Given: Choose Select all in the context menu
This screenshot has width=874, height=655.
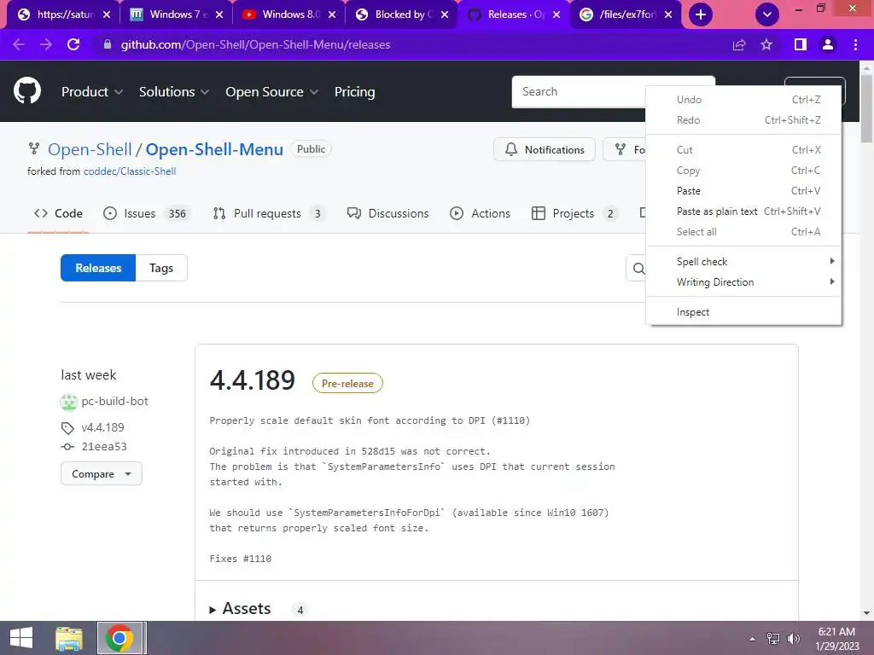Looking at the screenshot, I should 743,232.
